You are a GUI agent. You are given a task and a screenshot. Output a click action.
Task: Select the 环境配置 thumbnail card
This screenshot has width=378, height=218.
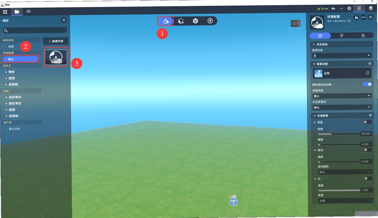(56, 57)
